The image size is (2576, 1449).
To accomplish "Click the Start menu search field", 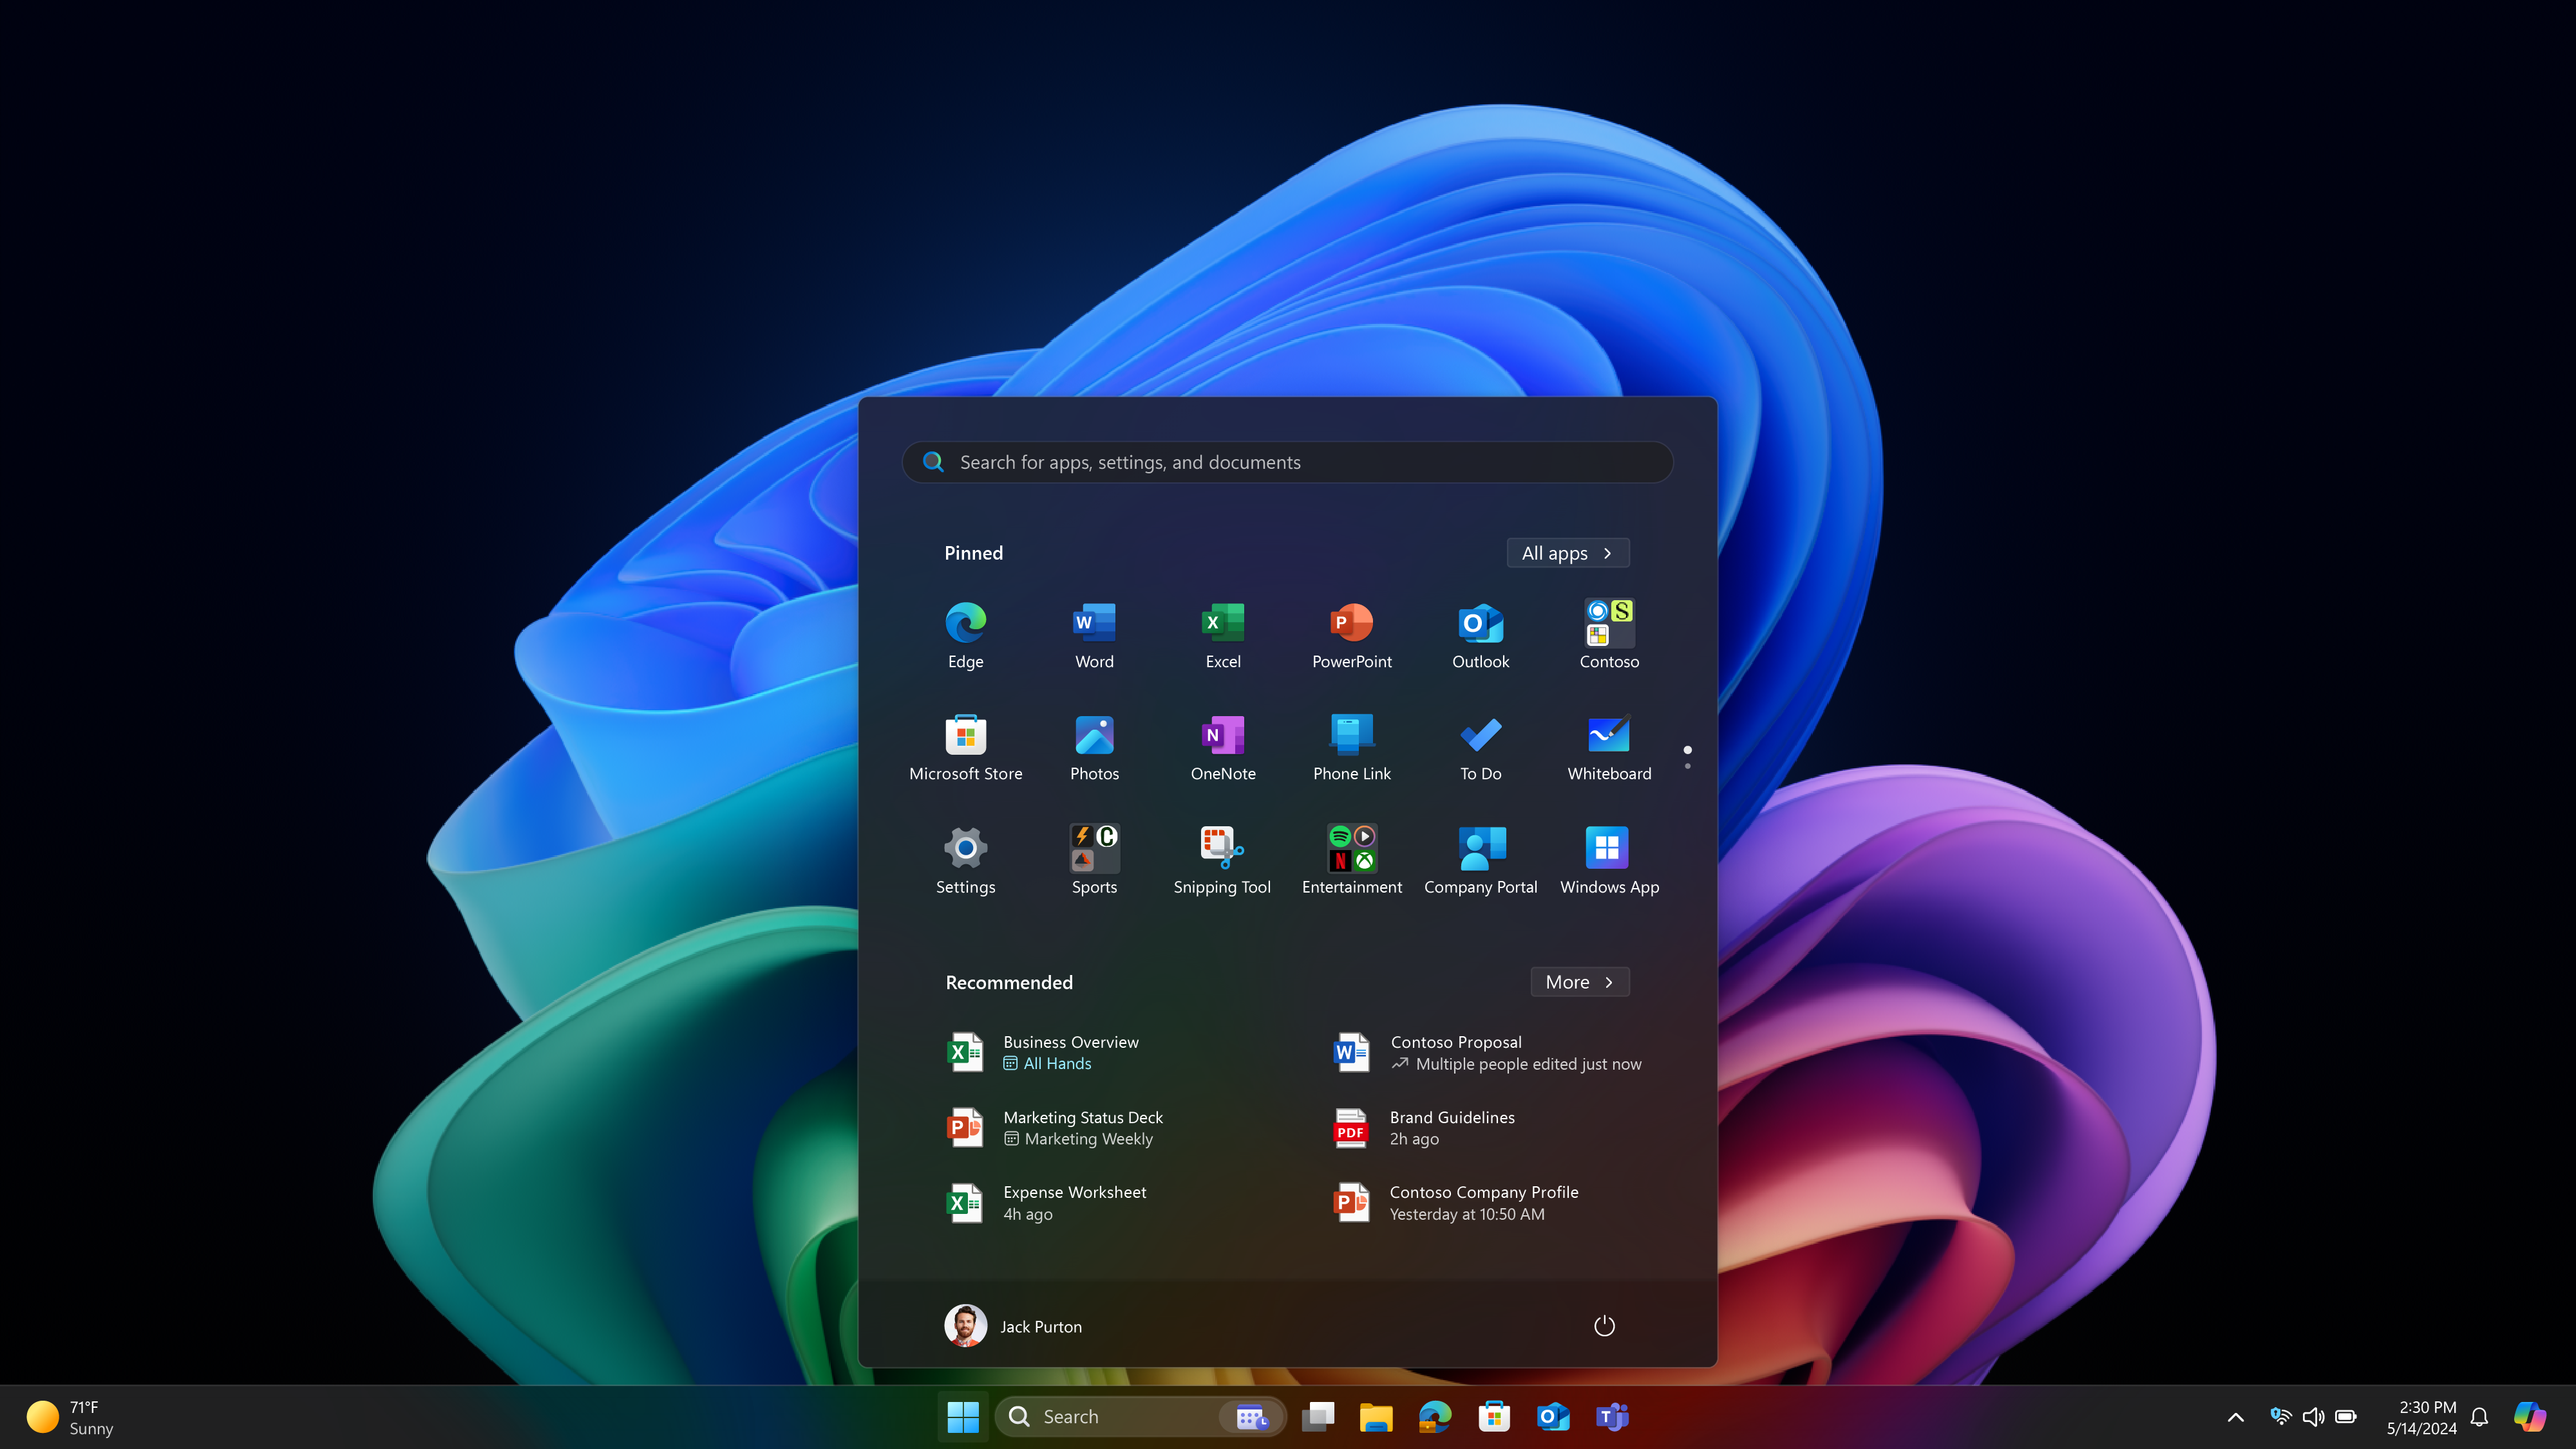I will point(1287,462).
